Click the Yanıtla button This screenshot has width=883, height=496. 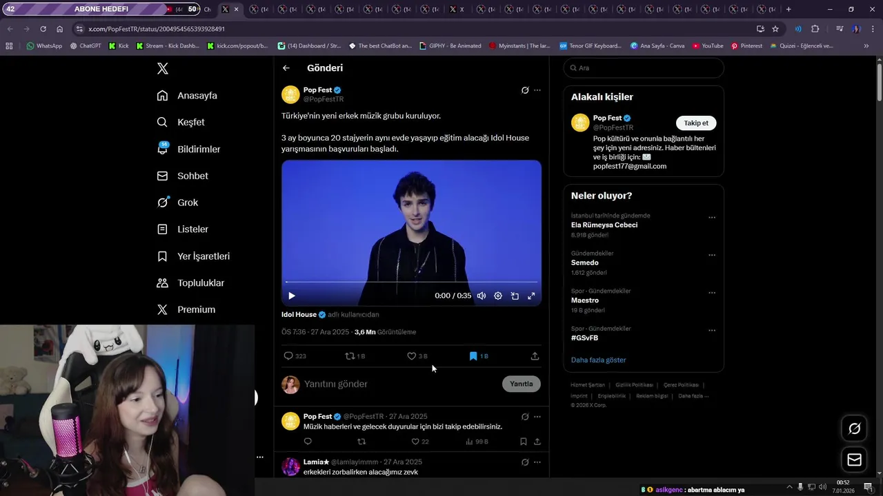(x=521, y=384)
